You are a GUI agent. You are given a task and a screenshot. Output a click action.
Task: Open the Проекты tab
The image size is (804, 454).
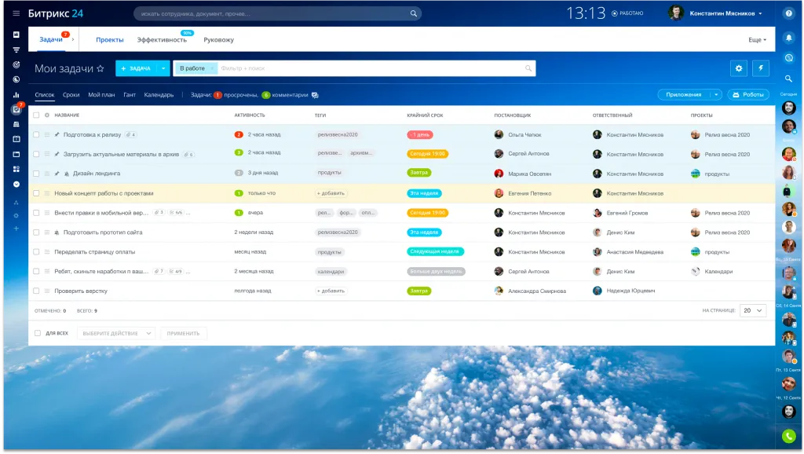(110, 40)
